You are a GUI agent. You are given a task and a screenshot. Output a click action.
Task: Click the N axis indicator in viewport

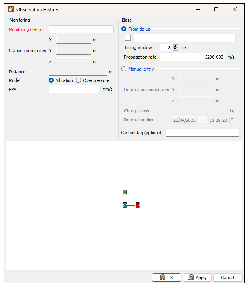point(125,192)
